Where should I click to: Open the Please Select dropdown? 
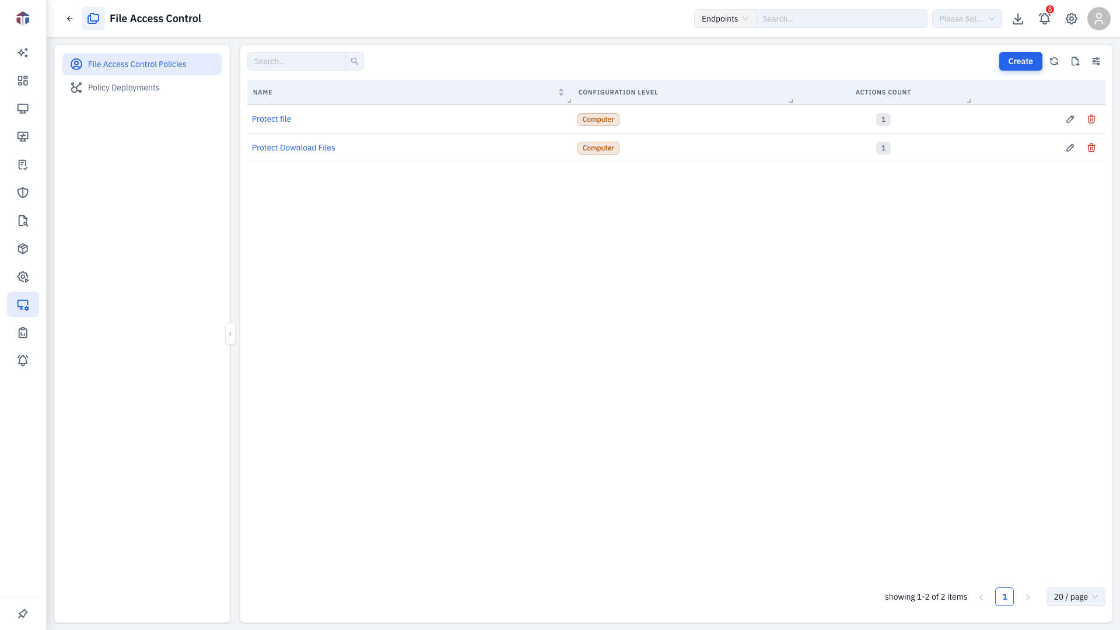[967, 19]
